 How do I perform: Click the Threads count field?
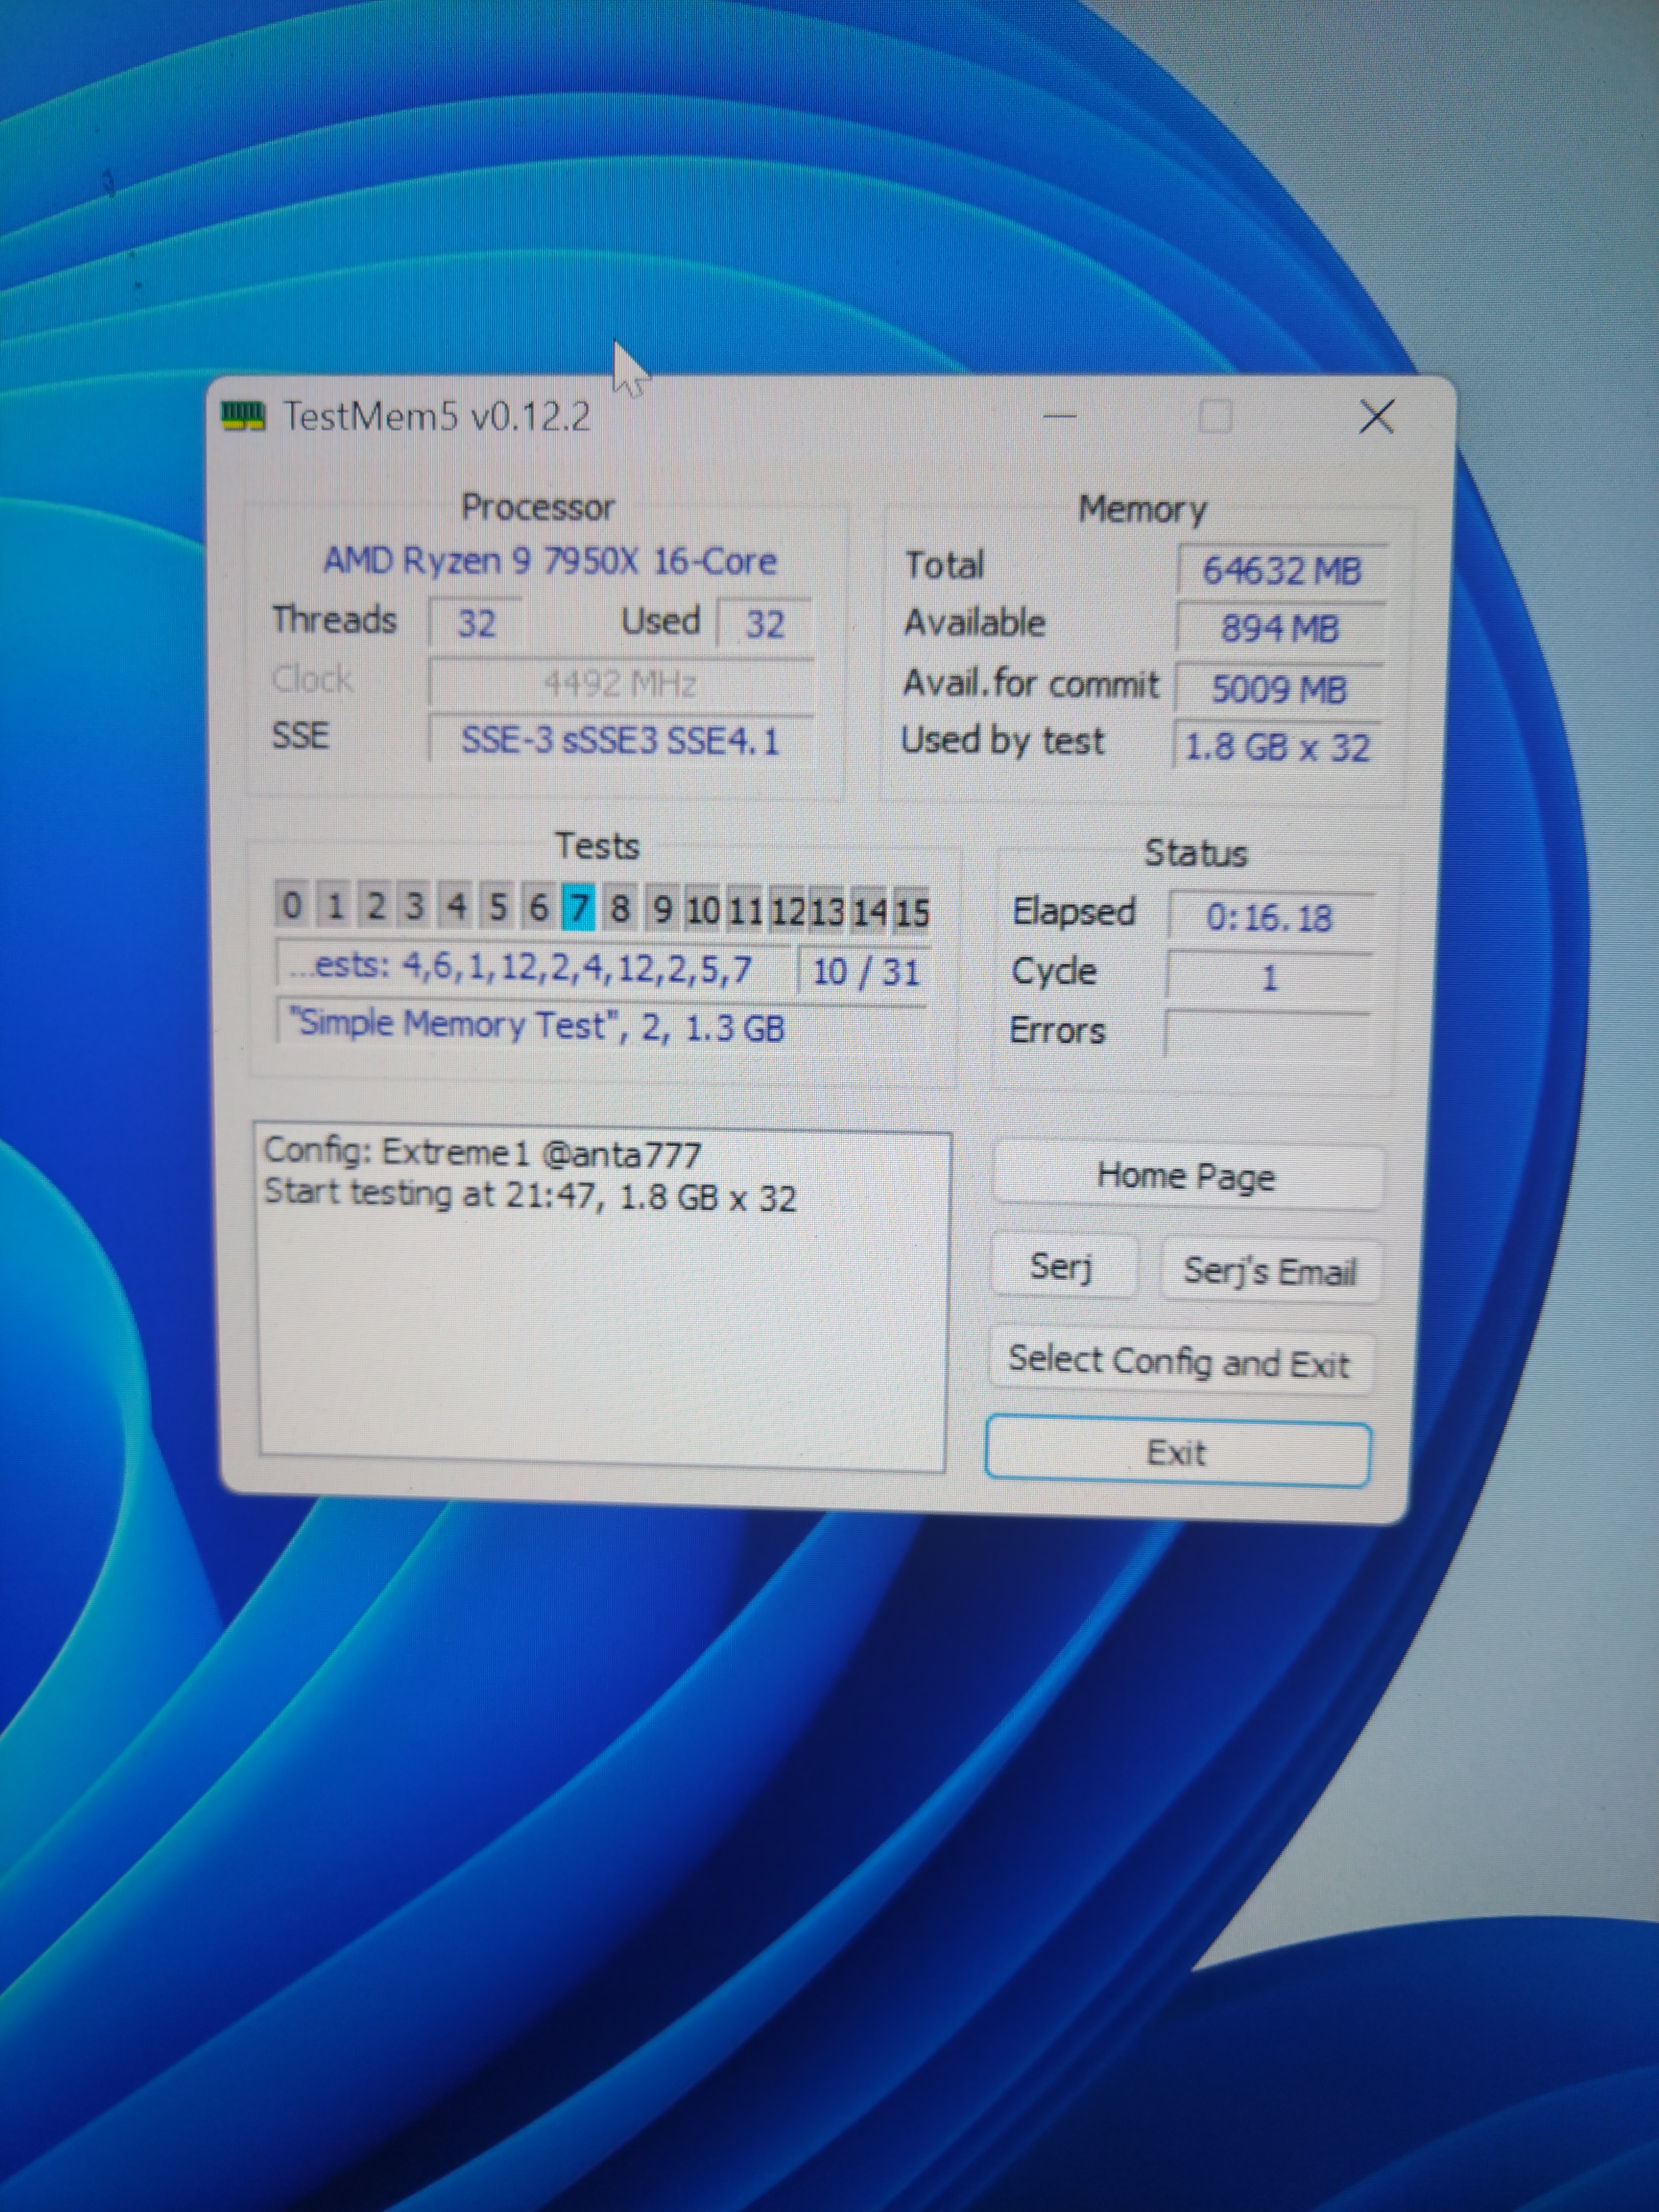476,623
